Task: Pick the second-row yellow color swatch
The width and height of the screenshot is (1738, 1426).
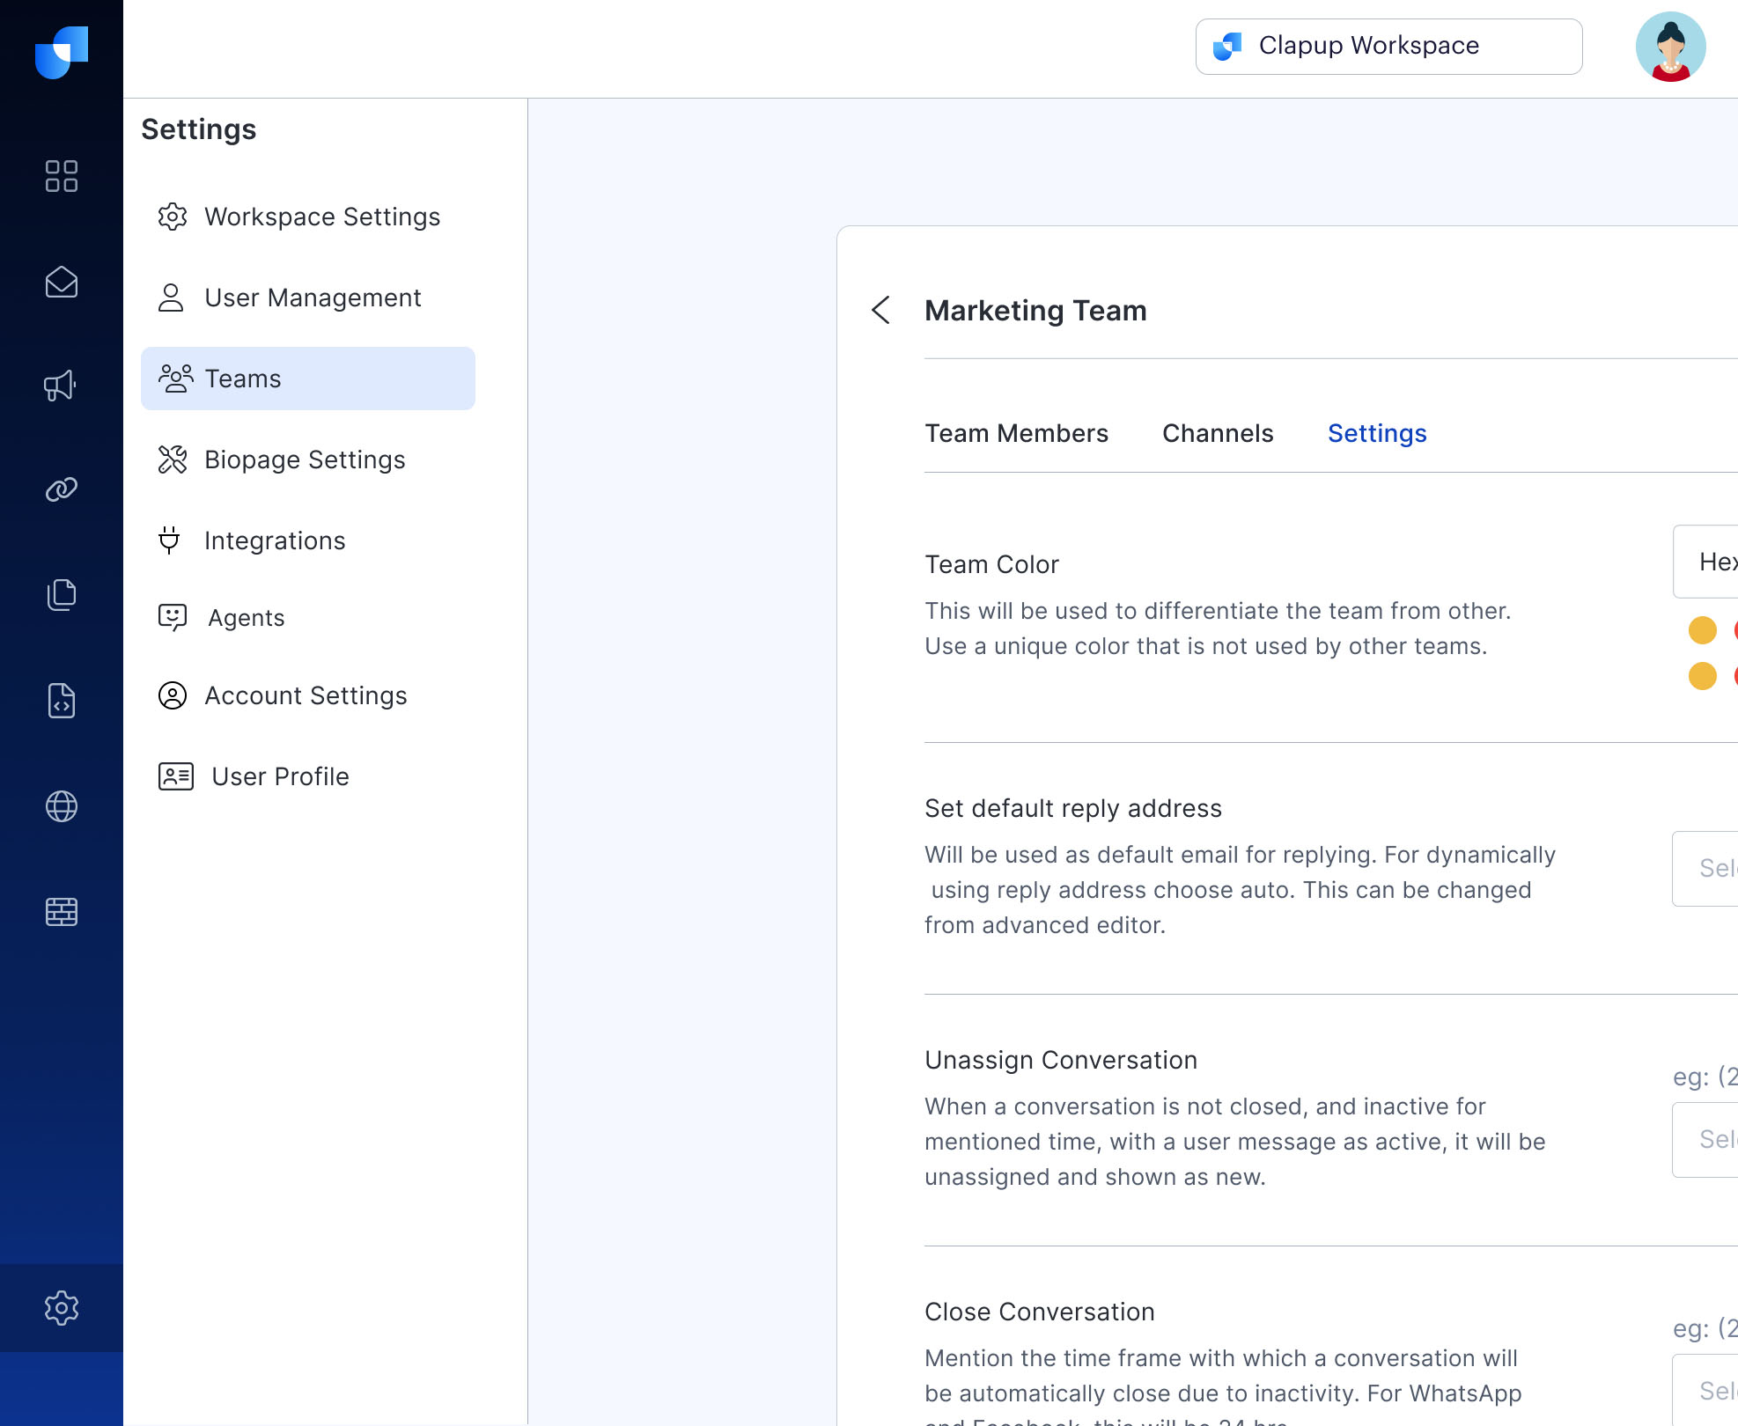Action: click(x=1703, y=676)
